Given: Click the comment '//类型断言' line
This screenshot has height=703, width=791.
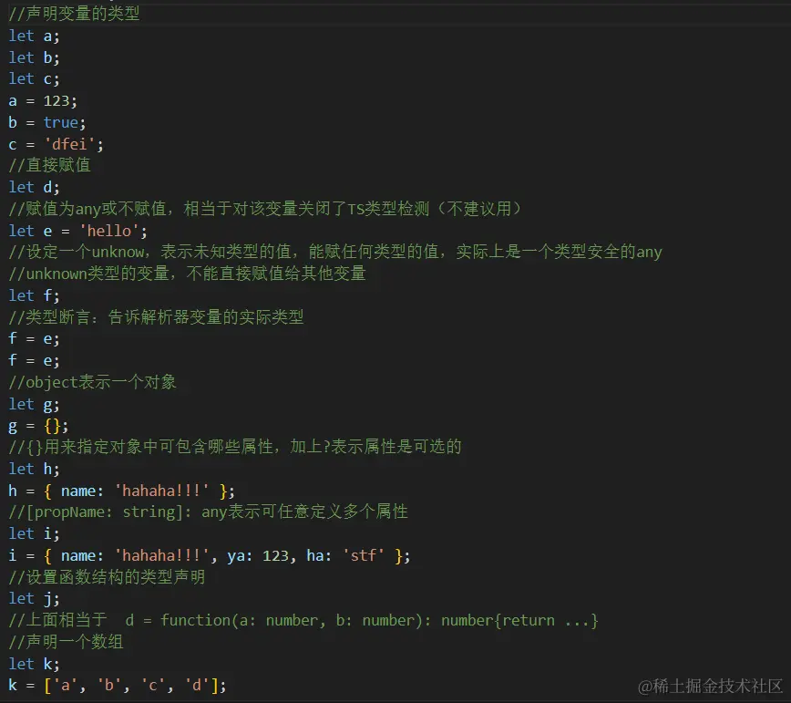Looking at the screenshot, I should point(156,317).
